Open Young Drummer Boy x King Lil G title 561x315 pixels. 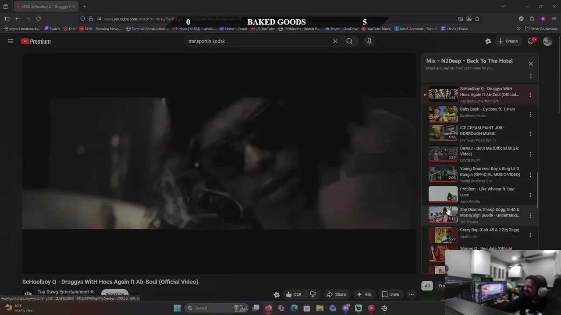click(x=490, y=171)
